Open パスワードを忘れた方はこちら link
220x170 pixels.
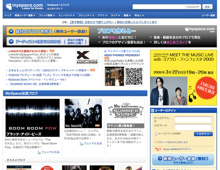coord(172,142)
